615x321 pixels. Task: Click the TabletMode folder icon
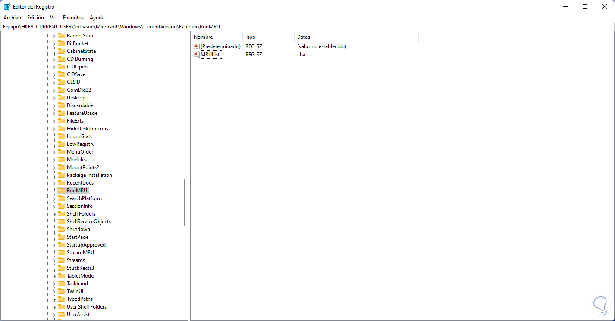click(61, 276)
